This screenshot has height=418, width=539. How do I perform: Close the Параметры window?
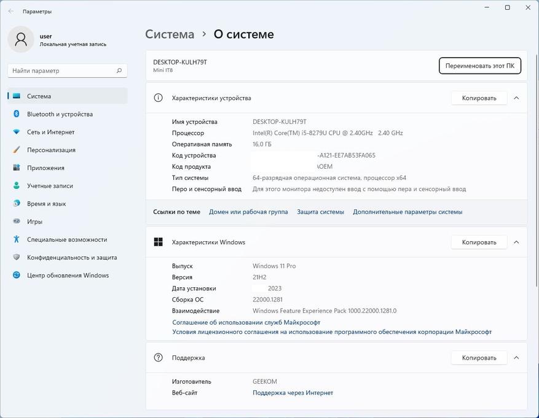pos(528,7)
